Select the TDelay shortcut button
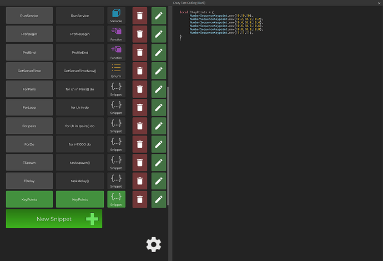Screen dimensions: 383x261 click(x=29, y=181)
